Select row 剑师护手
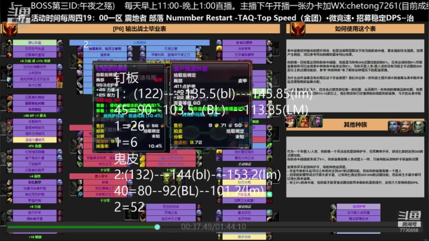 pos(359,206)
